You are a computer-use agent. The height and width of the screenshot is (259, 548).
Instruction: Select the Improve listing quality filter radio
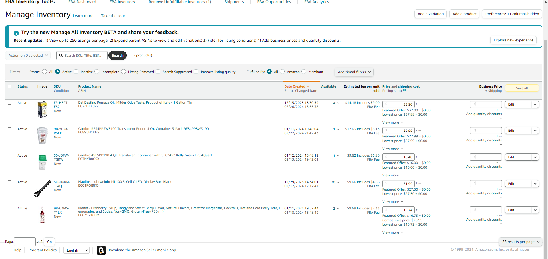196,72
